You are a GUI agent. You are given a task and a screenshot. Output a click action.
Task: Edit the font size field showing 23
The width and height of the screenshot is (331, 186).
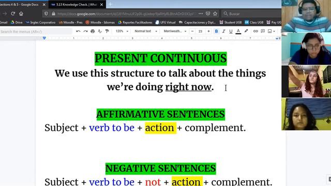point(200,31)
